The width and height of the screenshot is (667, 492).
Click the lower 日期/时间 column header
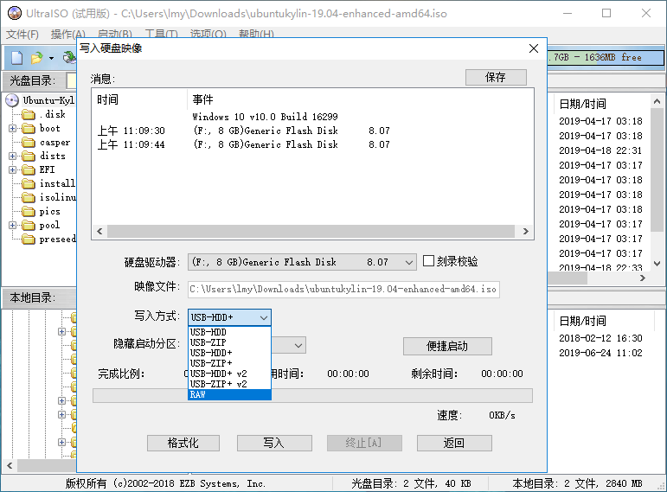[583, 321]
